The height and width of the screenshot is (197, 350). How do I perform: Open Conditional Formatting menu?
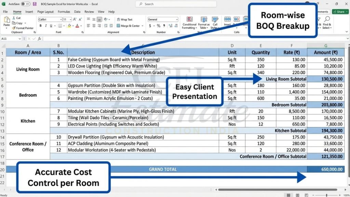pos(189,23)
